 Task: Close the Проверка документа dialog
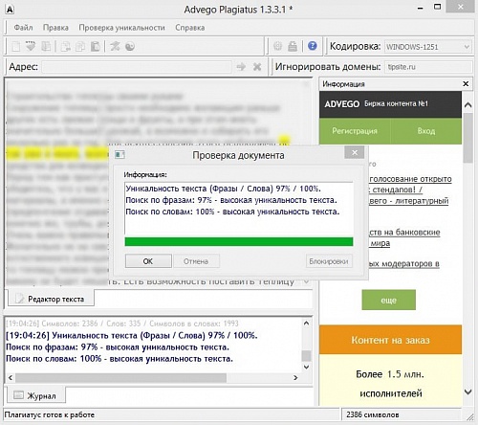355,152
